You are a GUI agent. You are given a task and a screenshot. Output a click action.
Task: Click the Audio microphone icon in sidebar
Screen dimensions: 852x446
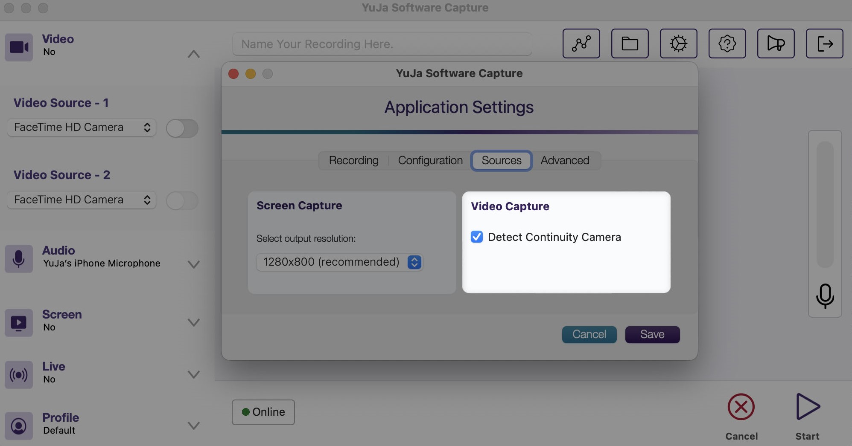pyautogui.click(x=19, y=259)
